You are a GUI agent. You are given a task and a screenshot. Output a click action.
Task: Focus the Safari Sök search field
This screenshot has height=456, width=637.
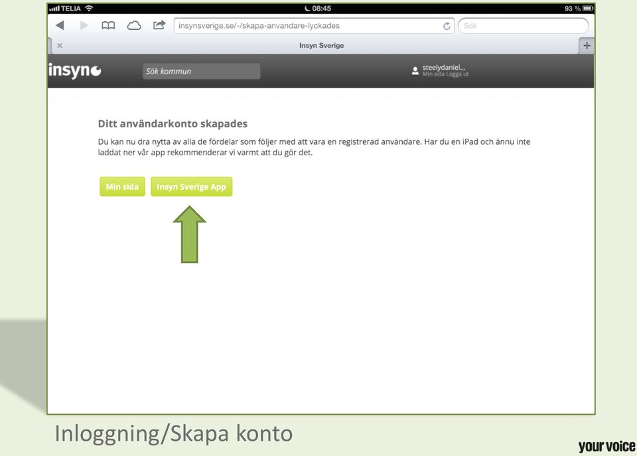pyautogui.click(x=523, y=26)
